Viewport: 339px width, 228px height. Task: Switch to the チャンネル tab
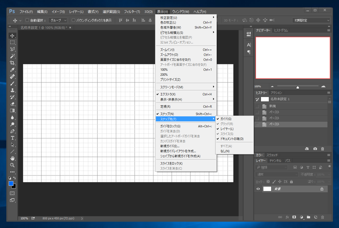click(x=275, y=160)
